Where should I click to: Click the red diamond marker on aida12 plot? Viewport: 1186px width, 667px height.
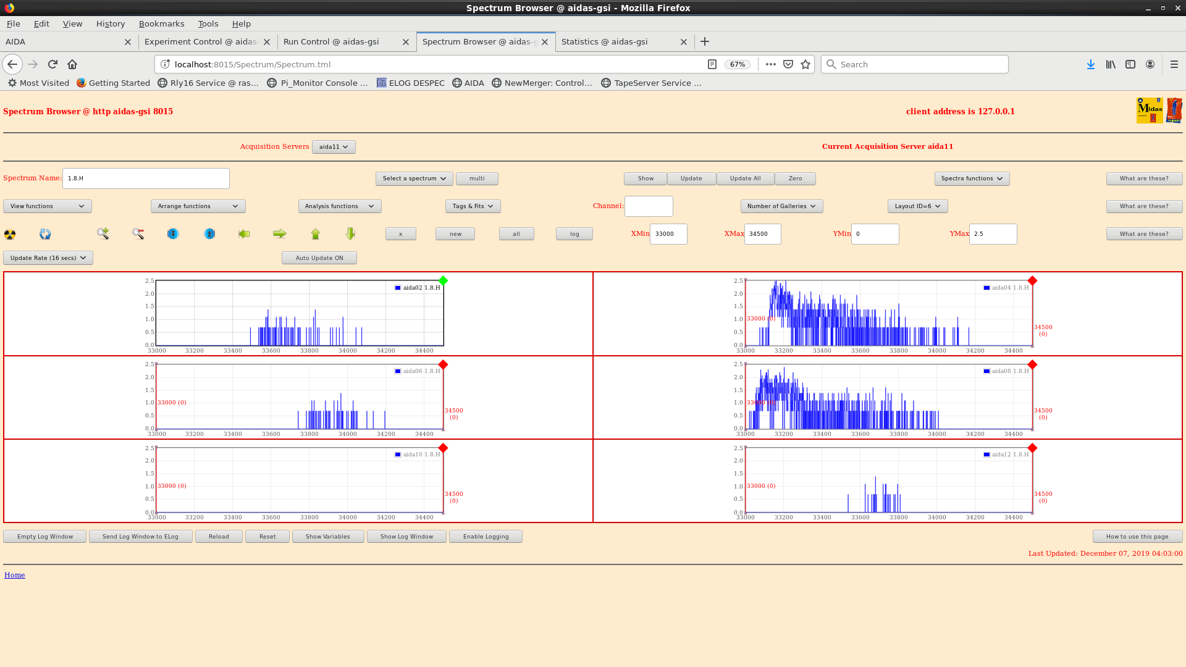click(x=1032, y=448)
